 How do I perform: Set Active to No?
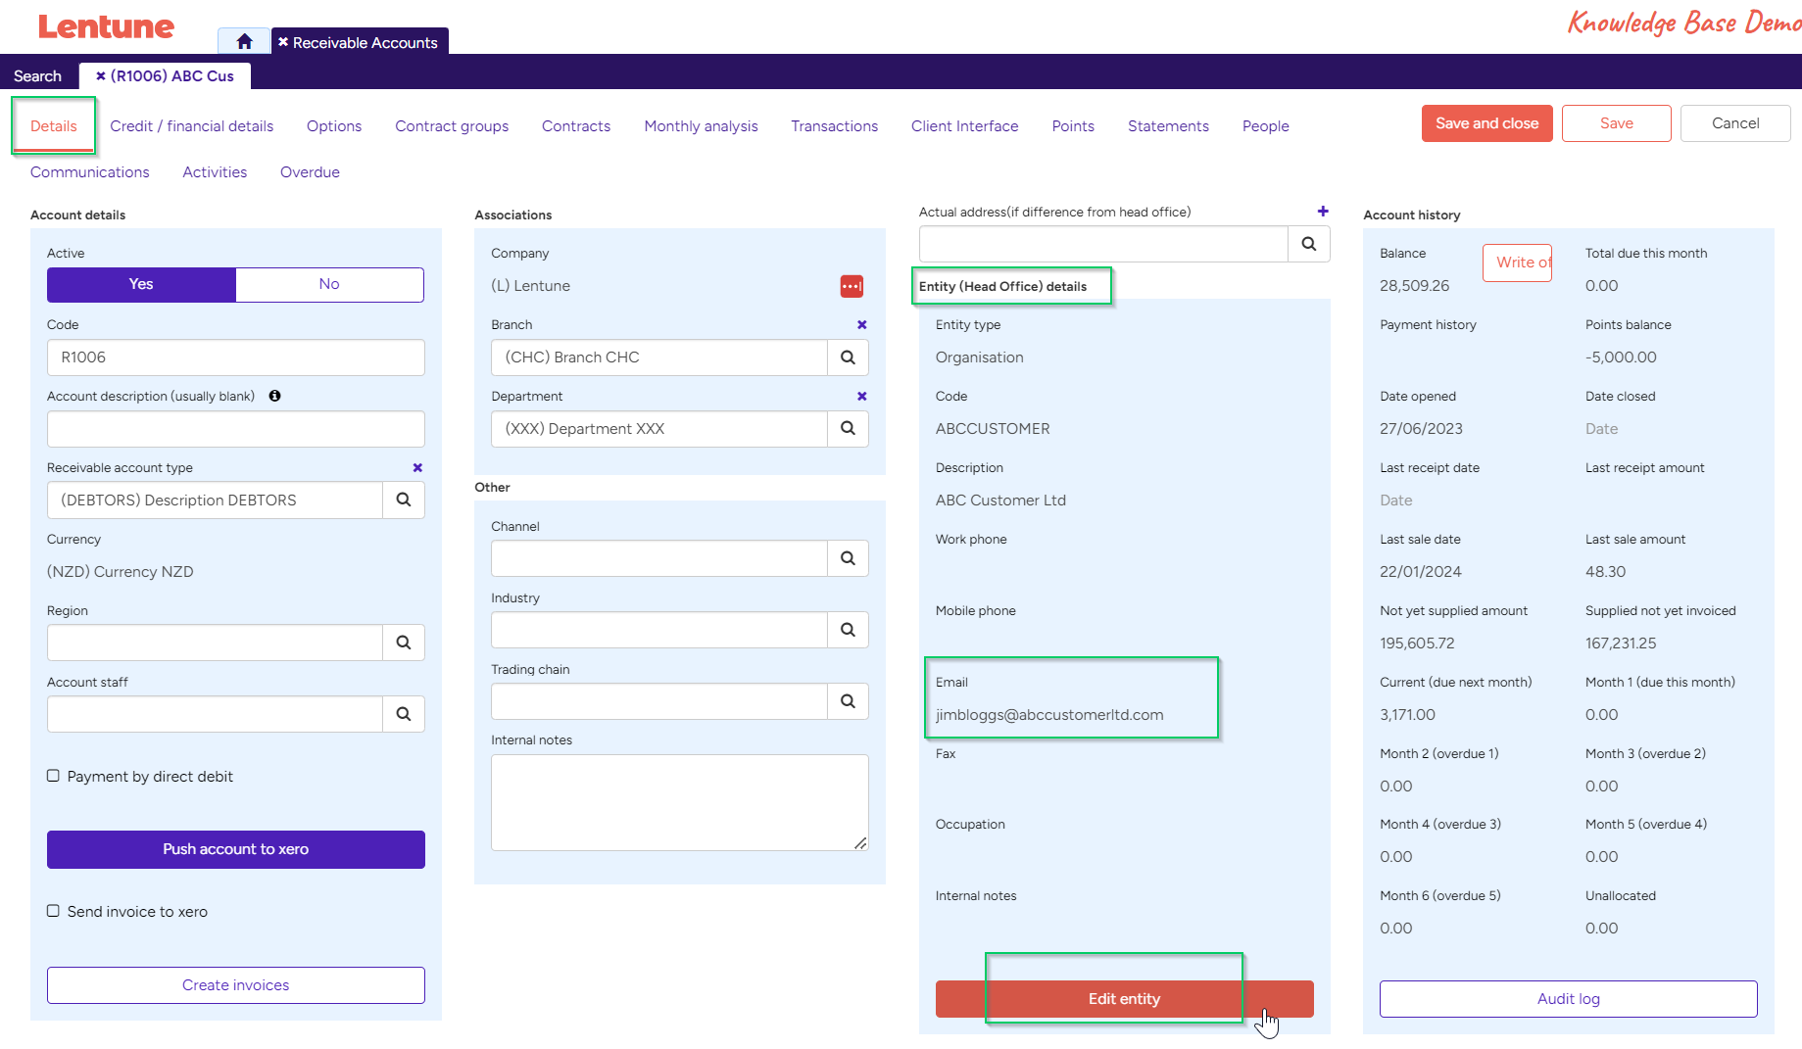pos(329,284)
